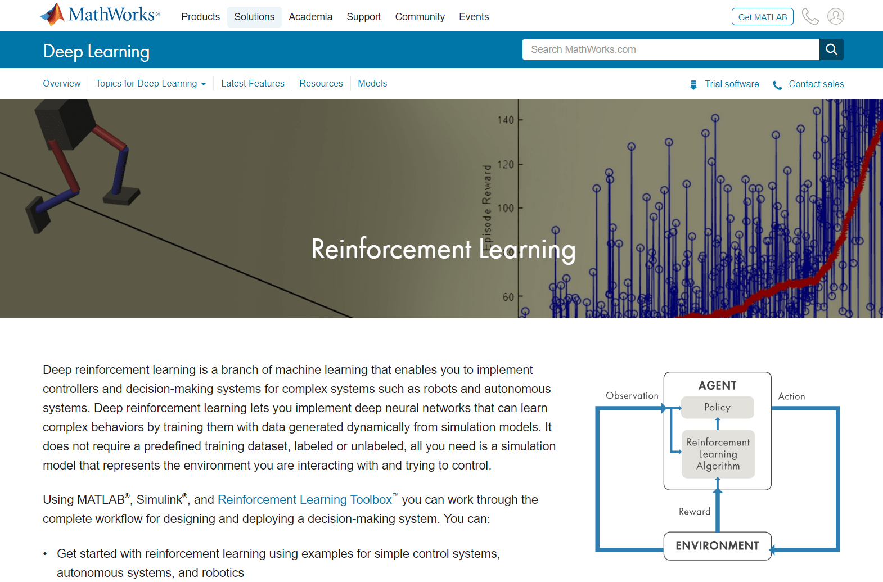The image size is (883, 582).
Task: Click the AGENT label in diagram
Action: pyautogui.click(x=717, y=385)
